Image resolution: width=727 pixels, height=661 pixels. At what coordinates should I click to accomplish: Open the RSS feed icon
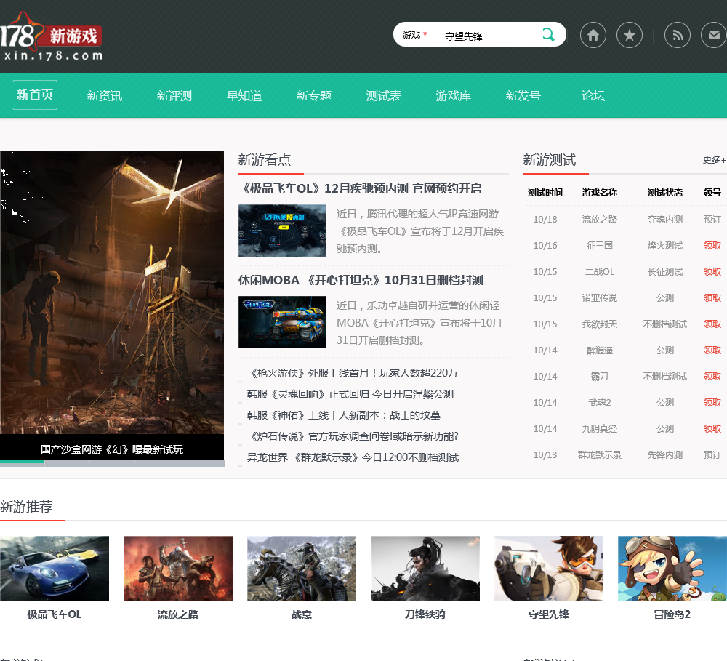678,35
